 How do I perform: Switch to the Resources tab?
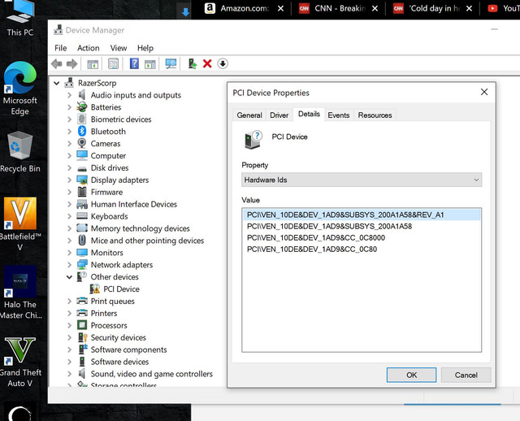(x=375, y=115)
